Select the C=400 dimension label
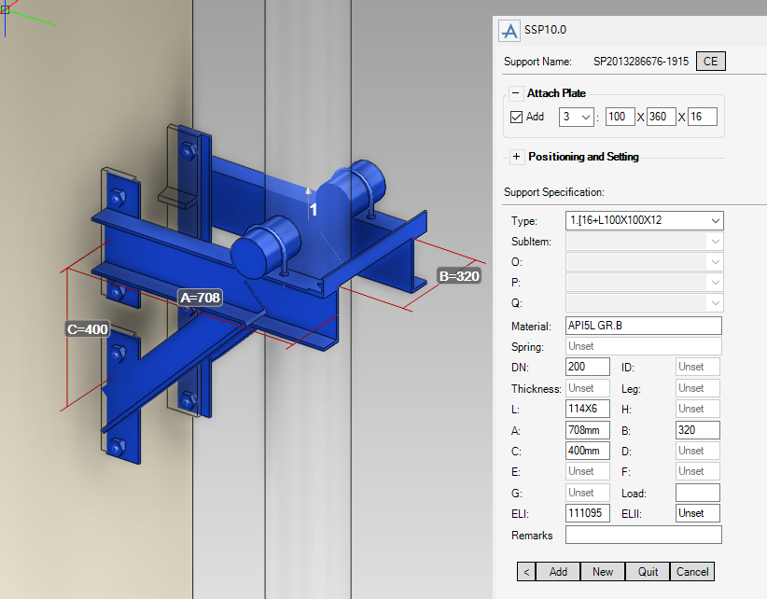767x599 pixels. click(88, 329)
